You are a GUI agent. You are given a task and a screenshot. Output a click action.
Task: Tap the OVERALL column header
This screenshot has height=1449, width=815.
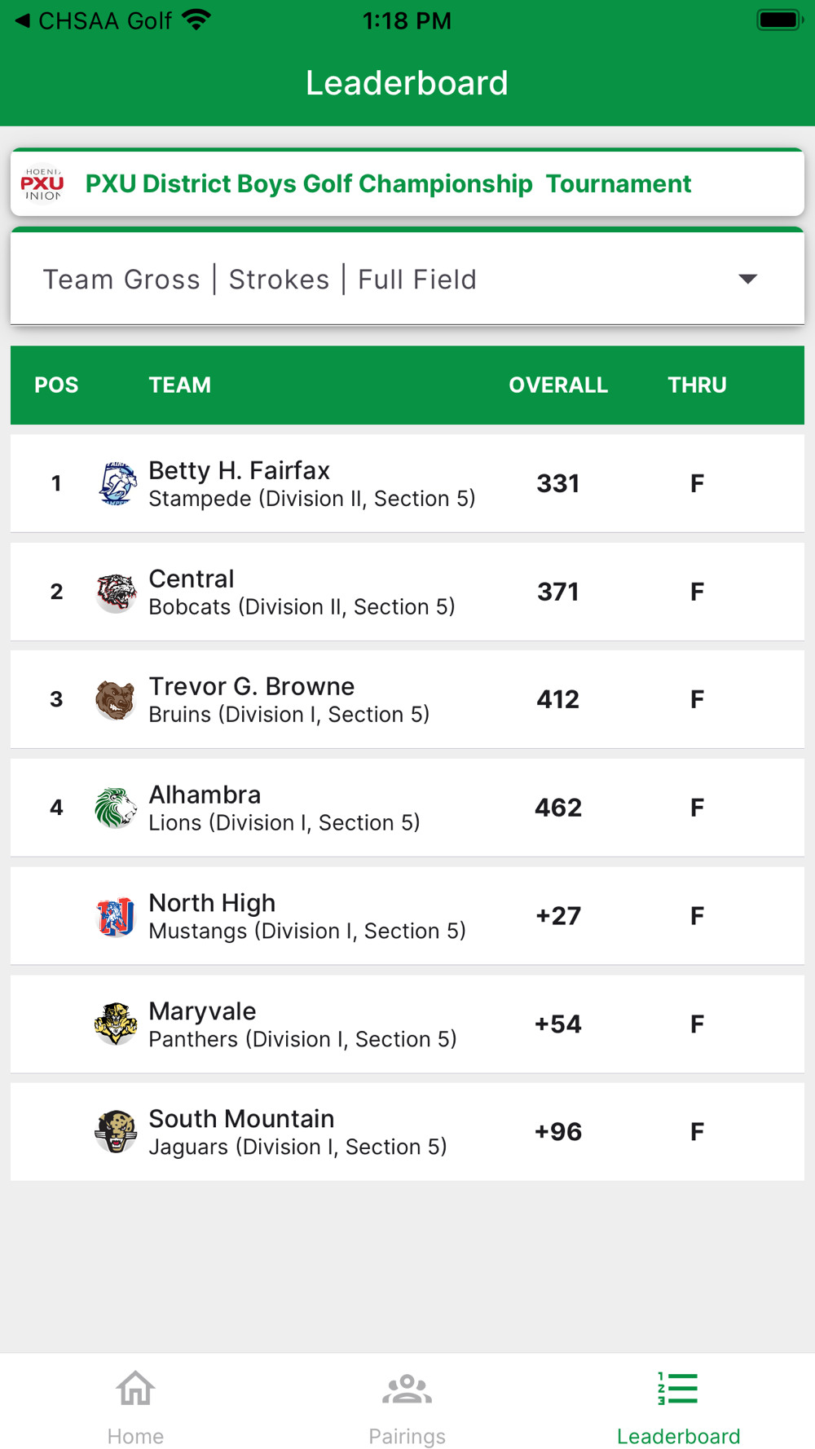tap(558, 385)
